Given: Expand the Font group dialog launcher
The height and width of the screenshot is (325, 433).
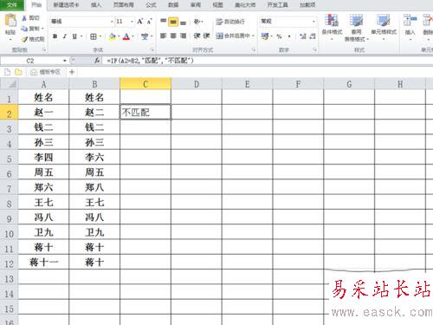Looking at the screenshot, I should pos(152,50).
